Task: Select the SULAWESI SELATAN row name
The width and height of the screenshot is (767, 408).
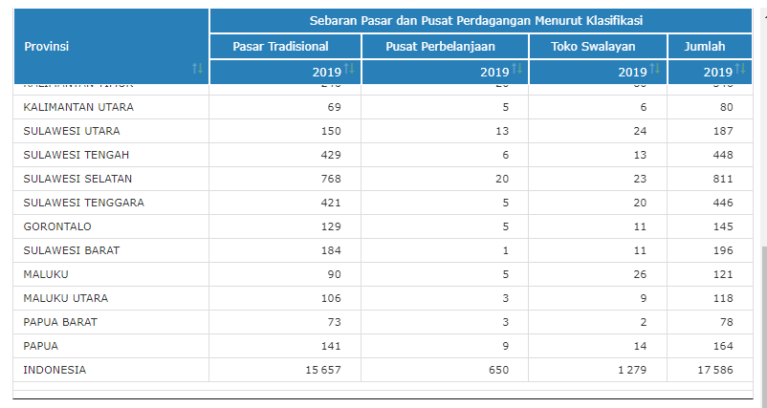Action: [x=77, y=179]
